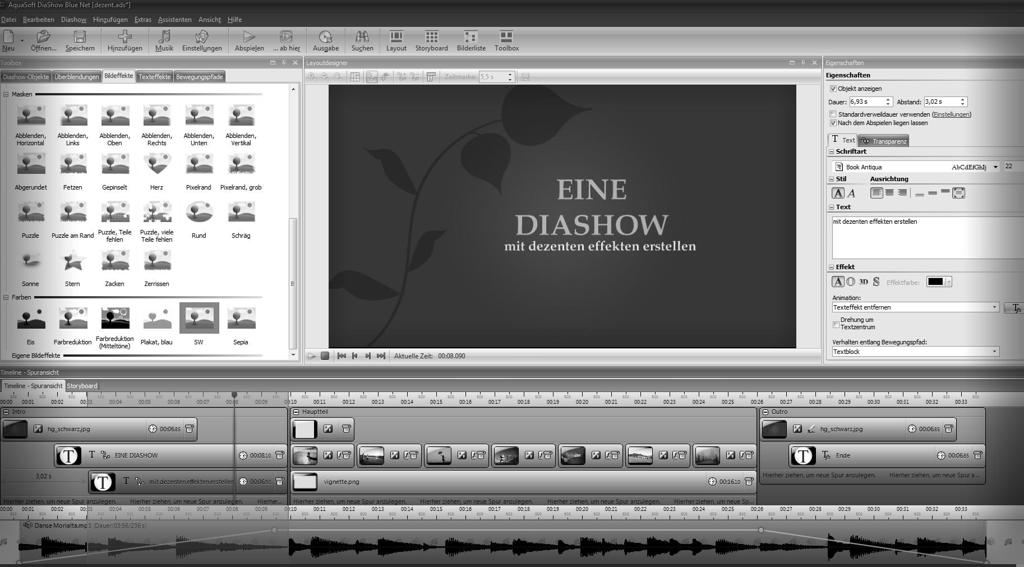Switch to the Überblendungen tab
This screenshot has height=567, width=1024.
(x=77, y=77)
